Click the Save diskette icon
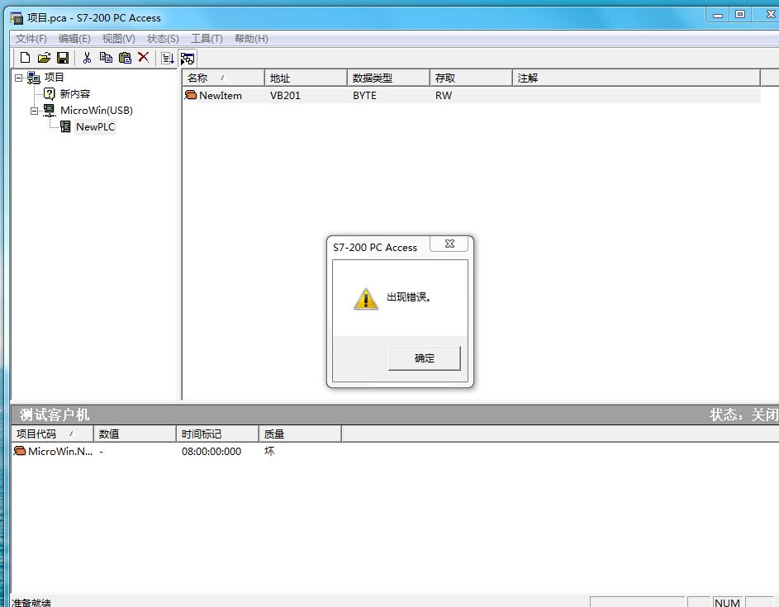 (x=63, y=58)
